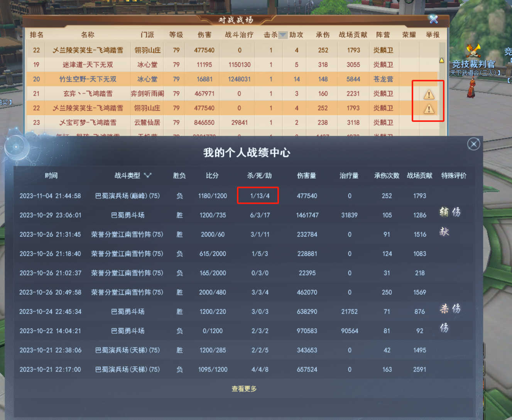Image resolution: width=512 pixels, height=420 pixels.
Task: Click the 竞技裁判官 trophy icon
Action: point(473,51)
